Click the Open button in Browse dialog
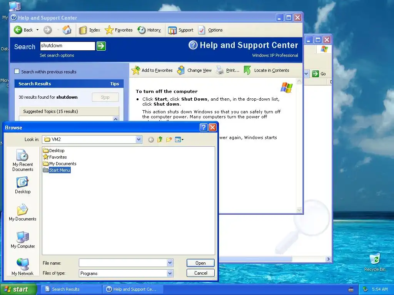This screenshot has height=295, width=394. coord(200,263)
